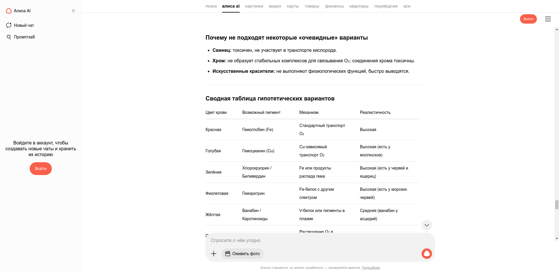Click the vertical scrollbar thumb

[557, 204]
